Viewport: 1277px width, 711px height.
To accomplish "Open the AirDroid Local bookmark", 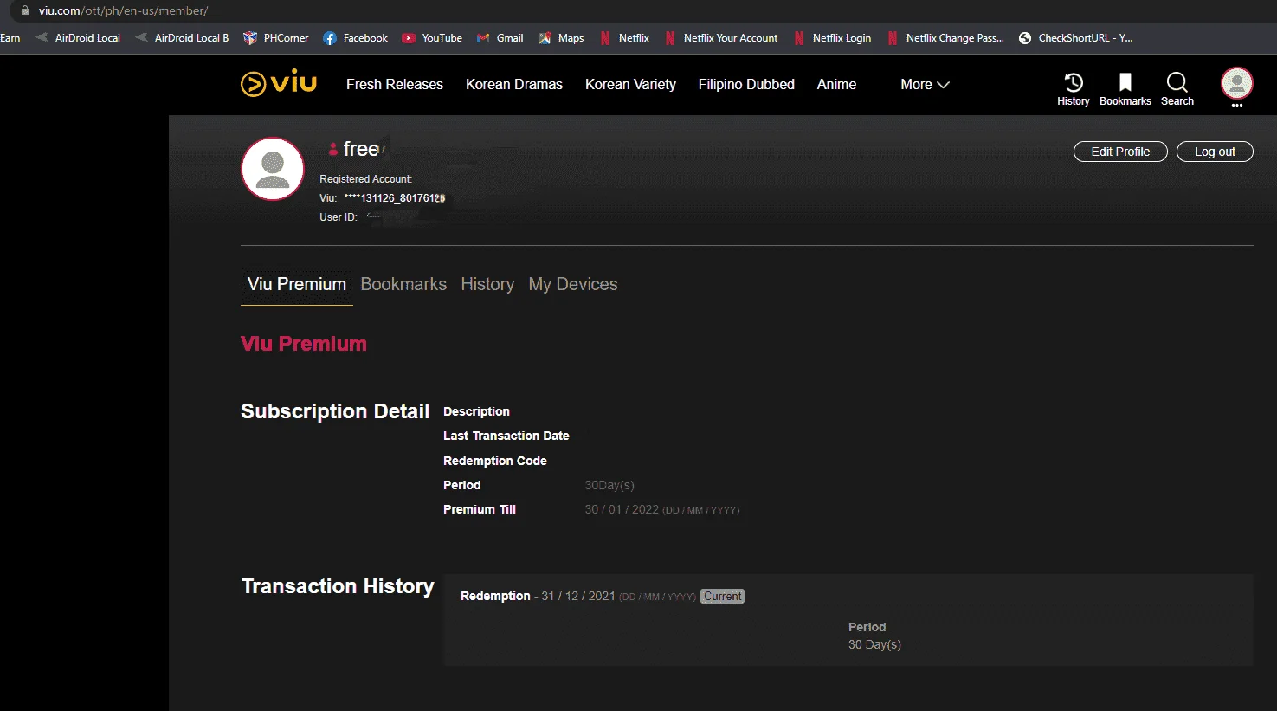I will click(78, 38).
